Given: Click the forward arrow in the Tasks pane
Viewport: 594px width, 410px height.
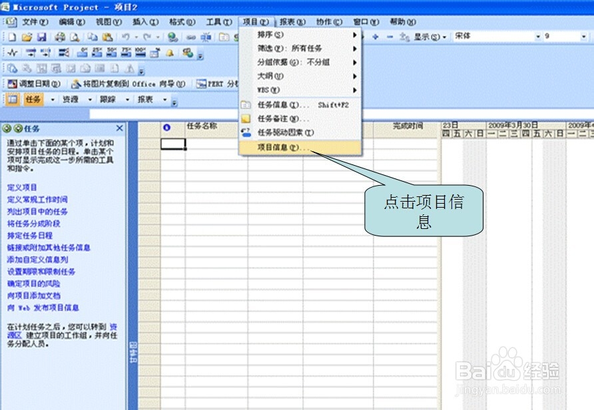Looking at the screenshot, I should coord(18,128).
